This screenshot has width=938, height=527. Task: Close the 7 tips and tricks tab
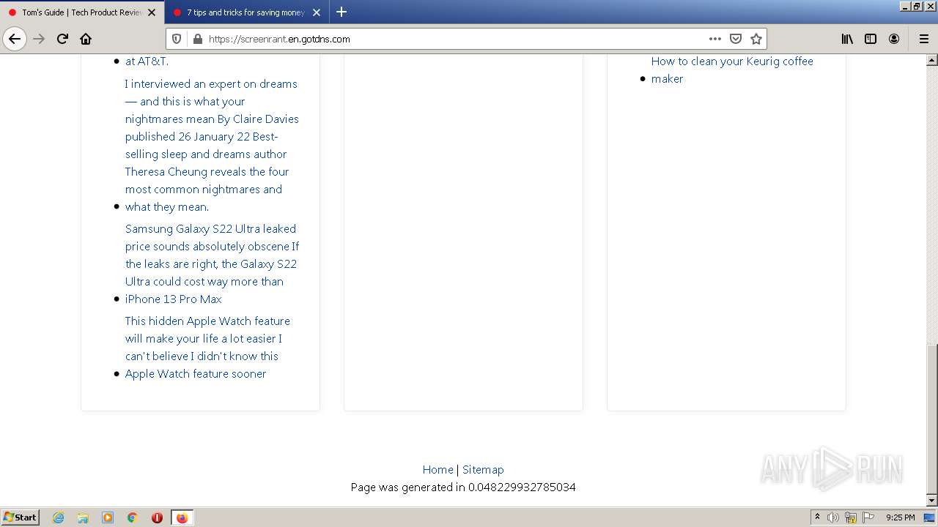click(317, 12)
